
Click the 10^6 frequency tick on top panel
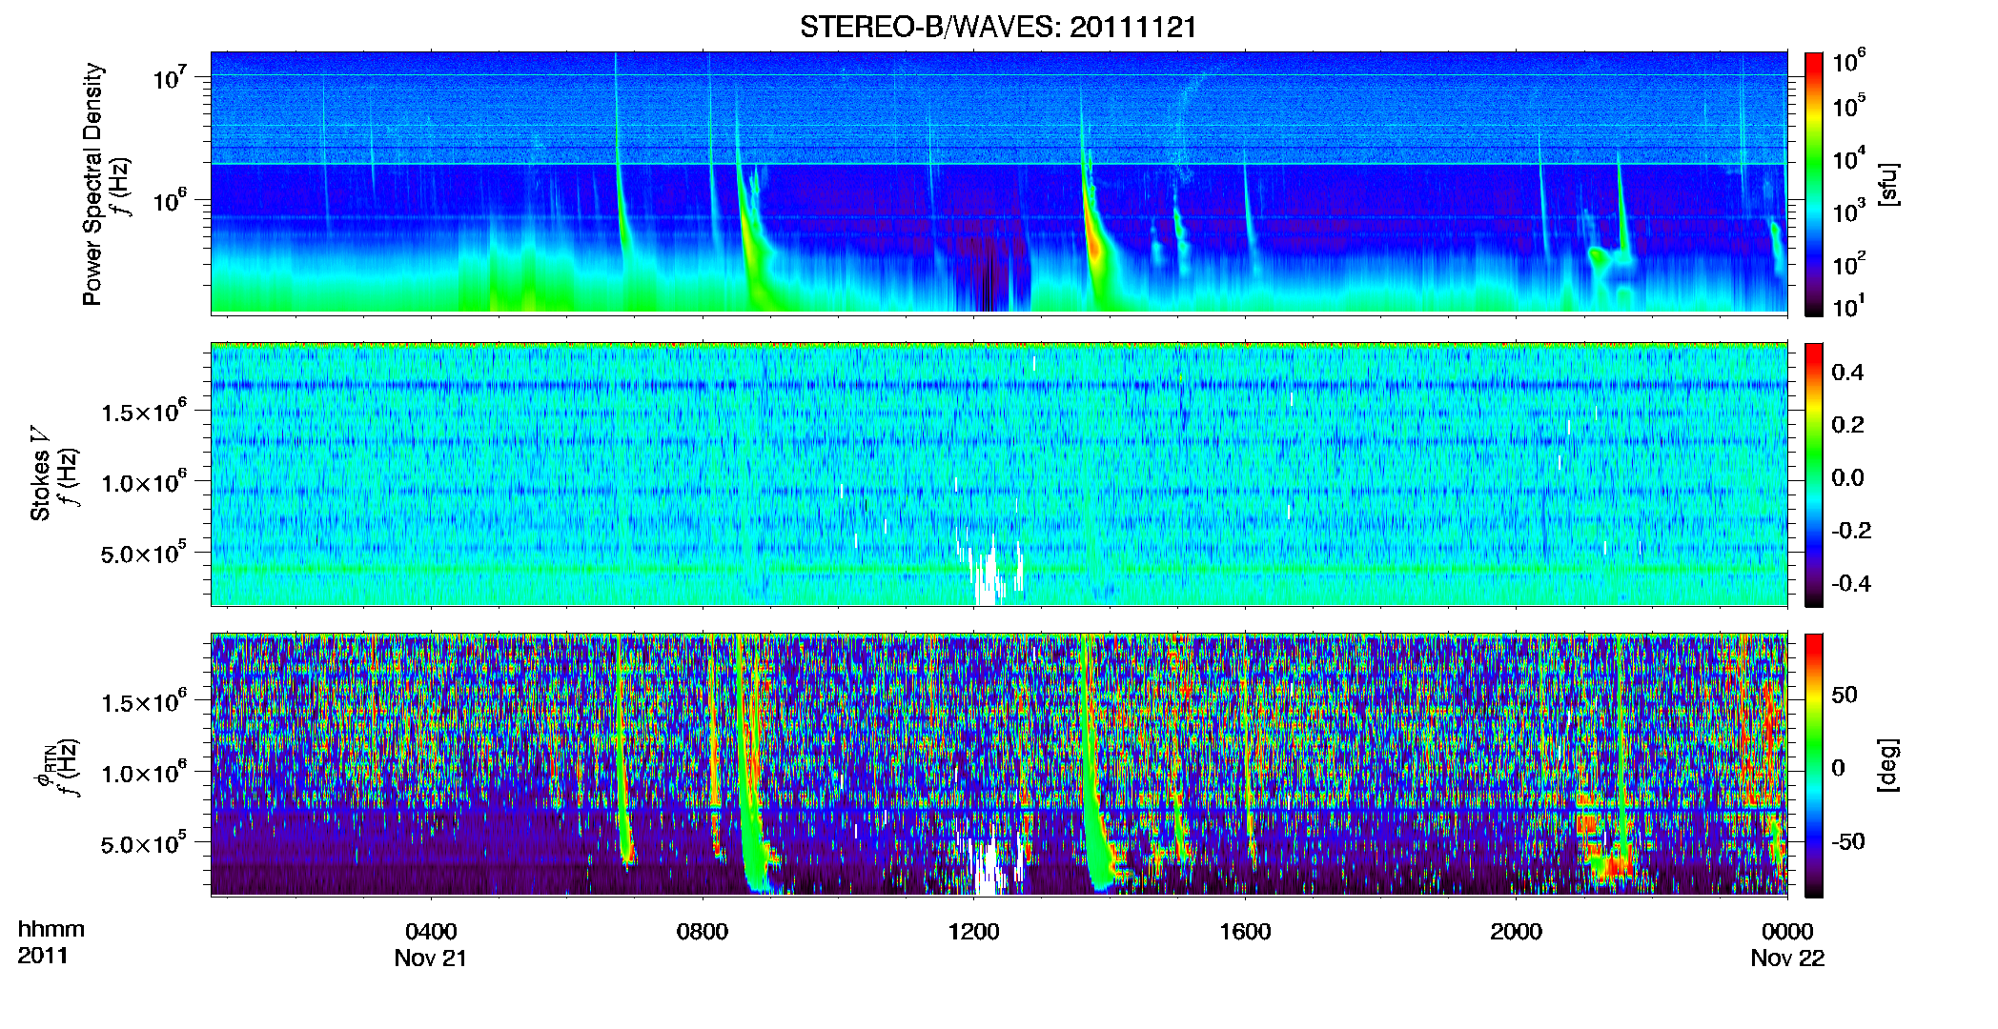pos(170,201)
